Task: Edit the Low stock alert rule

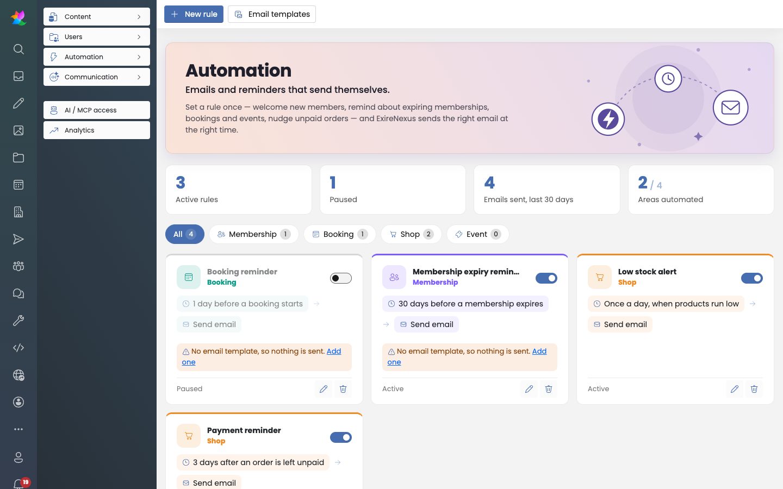Action: 735,389
